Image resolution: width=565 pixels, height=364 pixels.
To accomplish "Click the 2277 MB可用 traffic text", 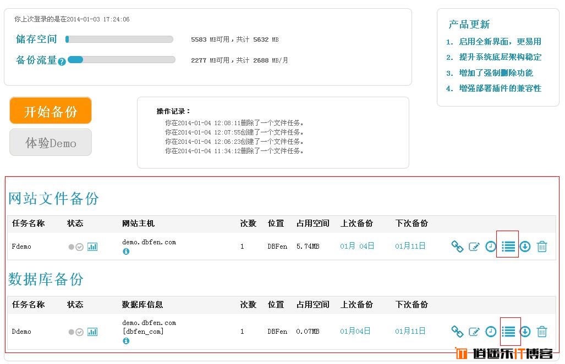I will (240, 60).
